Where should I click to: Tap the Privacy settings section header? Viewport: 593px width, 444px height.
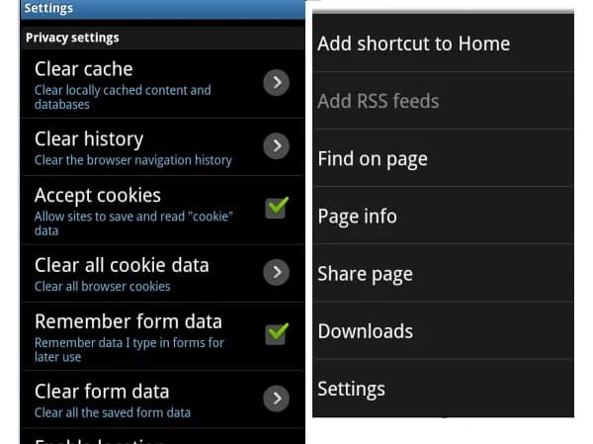72,38
